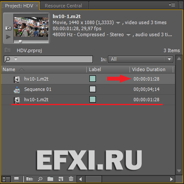Switch to Icon View

tap(16, 179)
